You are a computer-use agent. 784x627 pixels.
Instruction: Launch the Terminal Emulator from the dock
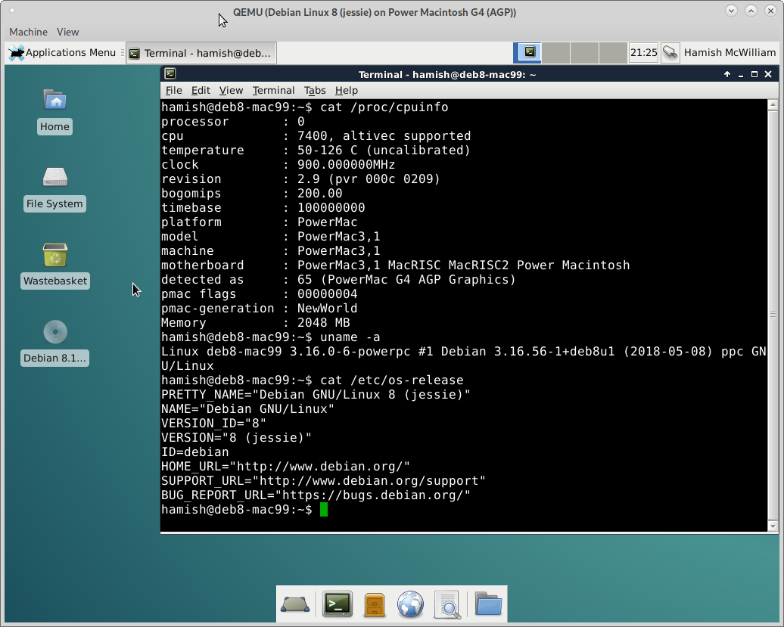(x=338, y=604)
